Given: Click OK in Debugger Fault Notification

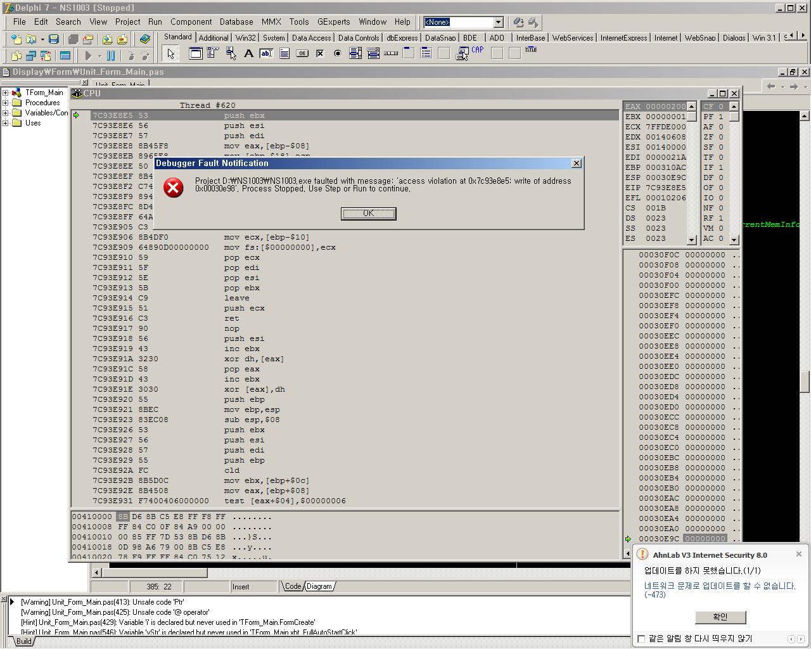Looking at the screenshot, I should point(368,214).
